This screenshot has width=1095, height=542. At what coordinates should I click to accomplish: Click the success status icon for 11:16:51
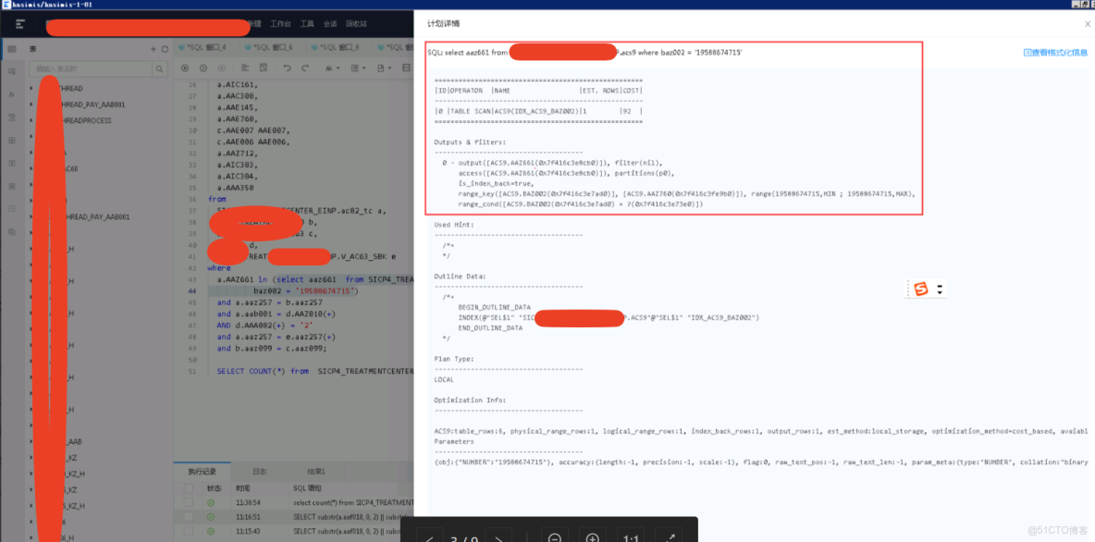[x=211, y=517]
